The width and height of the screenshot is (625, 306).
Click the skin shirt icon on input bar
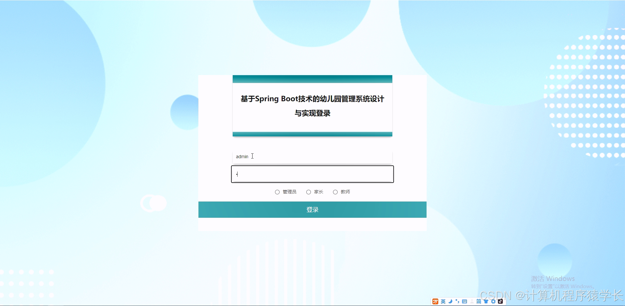(x=486, y=301)
